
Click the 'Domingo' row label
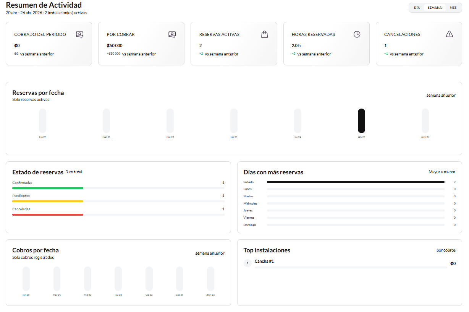pos(250,225)
